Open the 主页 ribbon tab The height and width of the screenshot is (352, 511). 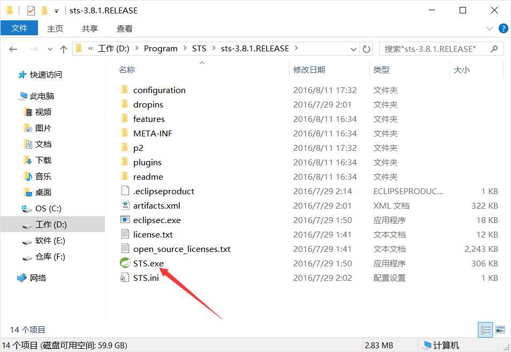coord(55,29)
